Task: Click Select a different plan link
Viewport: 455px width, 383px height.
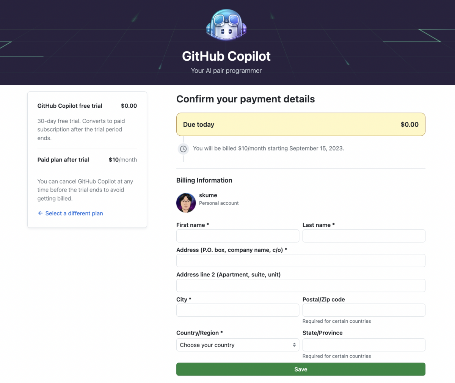Action: (x=74, y=213)
